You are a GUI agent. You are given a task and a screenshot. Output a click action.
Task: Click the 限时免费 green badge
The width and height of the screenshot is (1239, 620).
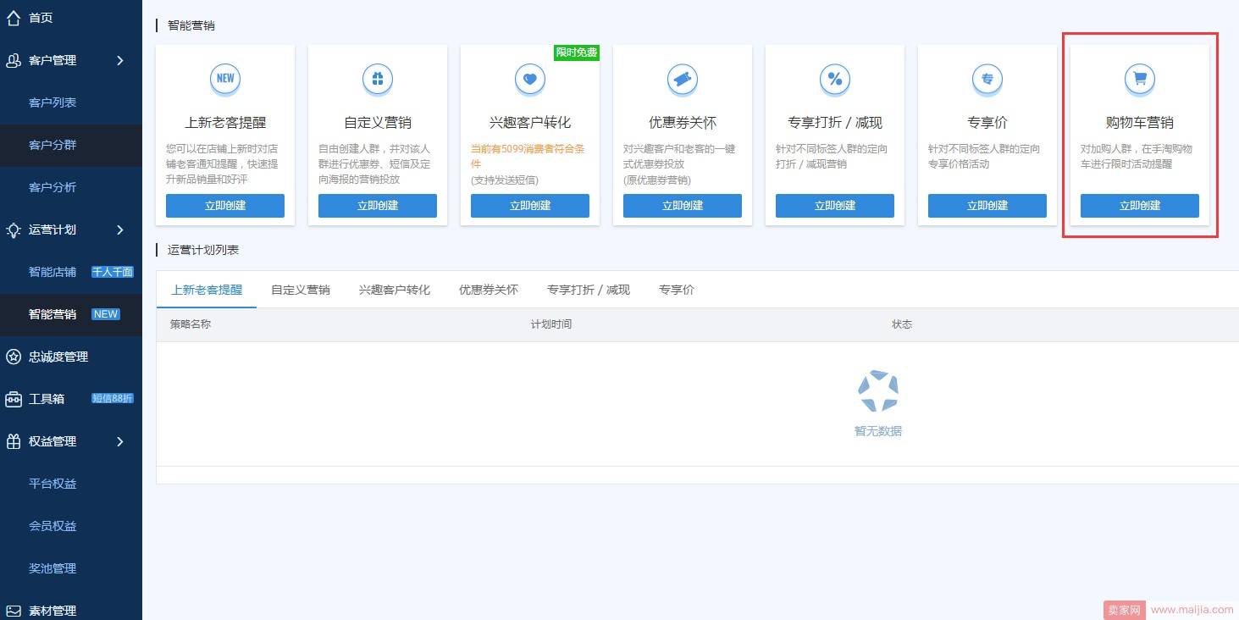tap(577, 53)
